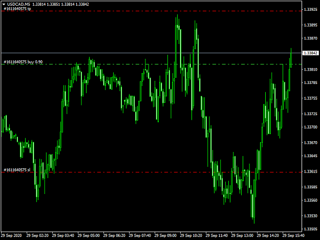Click the 1.33700 price scale value
Viewport: 320px width, 240px height.
point(311,127)
